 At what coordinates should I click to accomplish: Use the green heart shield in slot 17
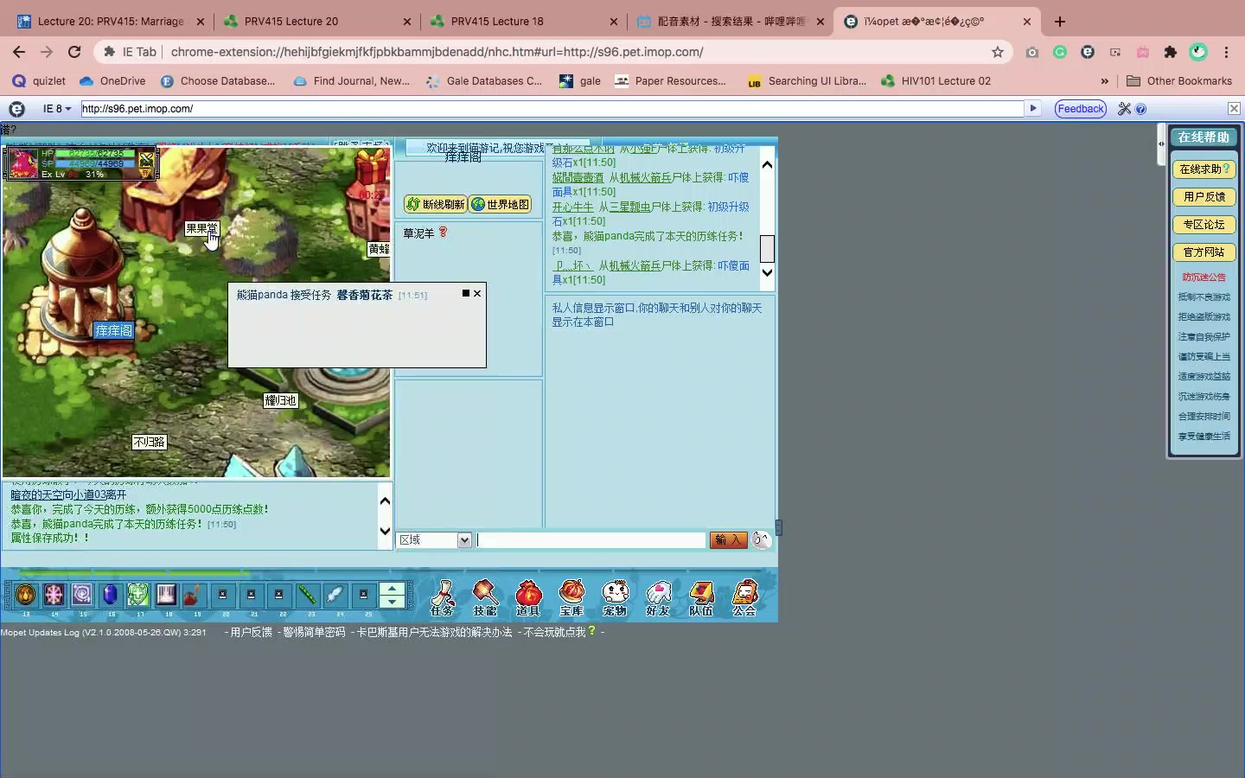[138, 595]
